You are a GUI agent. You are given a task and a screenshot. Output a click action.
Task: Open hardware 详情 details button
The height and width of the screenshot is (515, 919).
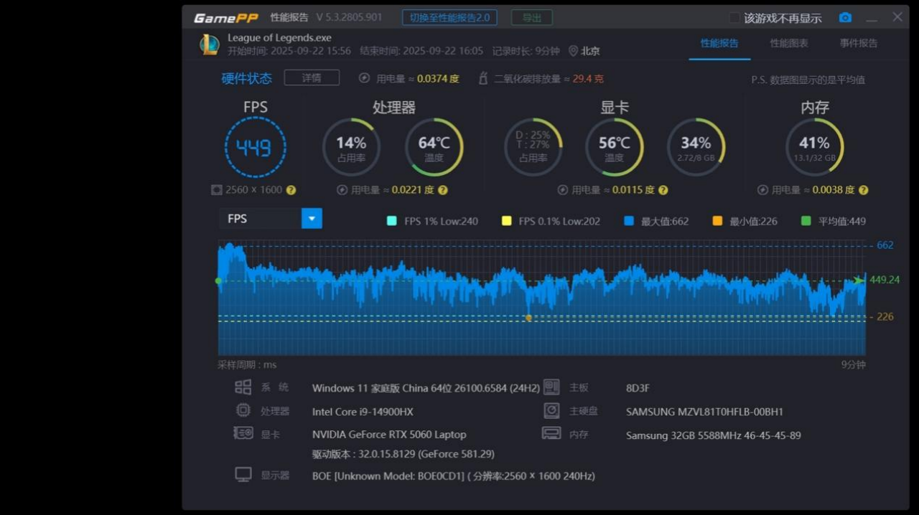[312, 77]
